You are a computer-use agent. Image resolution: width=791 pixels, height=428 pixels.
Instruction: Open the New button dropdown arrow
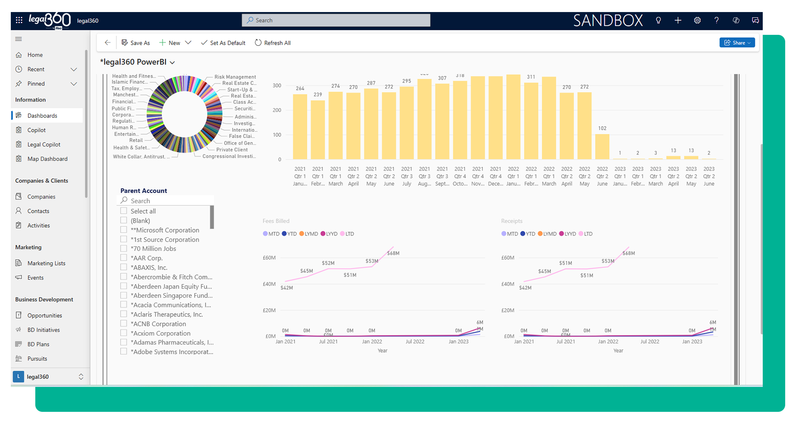coord(188,43)
